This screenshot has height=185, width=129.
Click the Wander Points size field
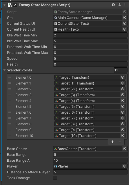[x=121, y=70]
